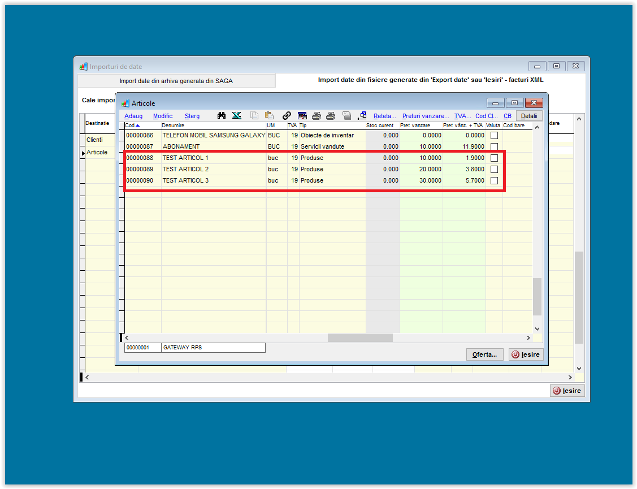Click price with TVA cell 11.9000
Screen dimensions: 637x489
tap(465, 146)
